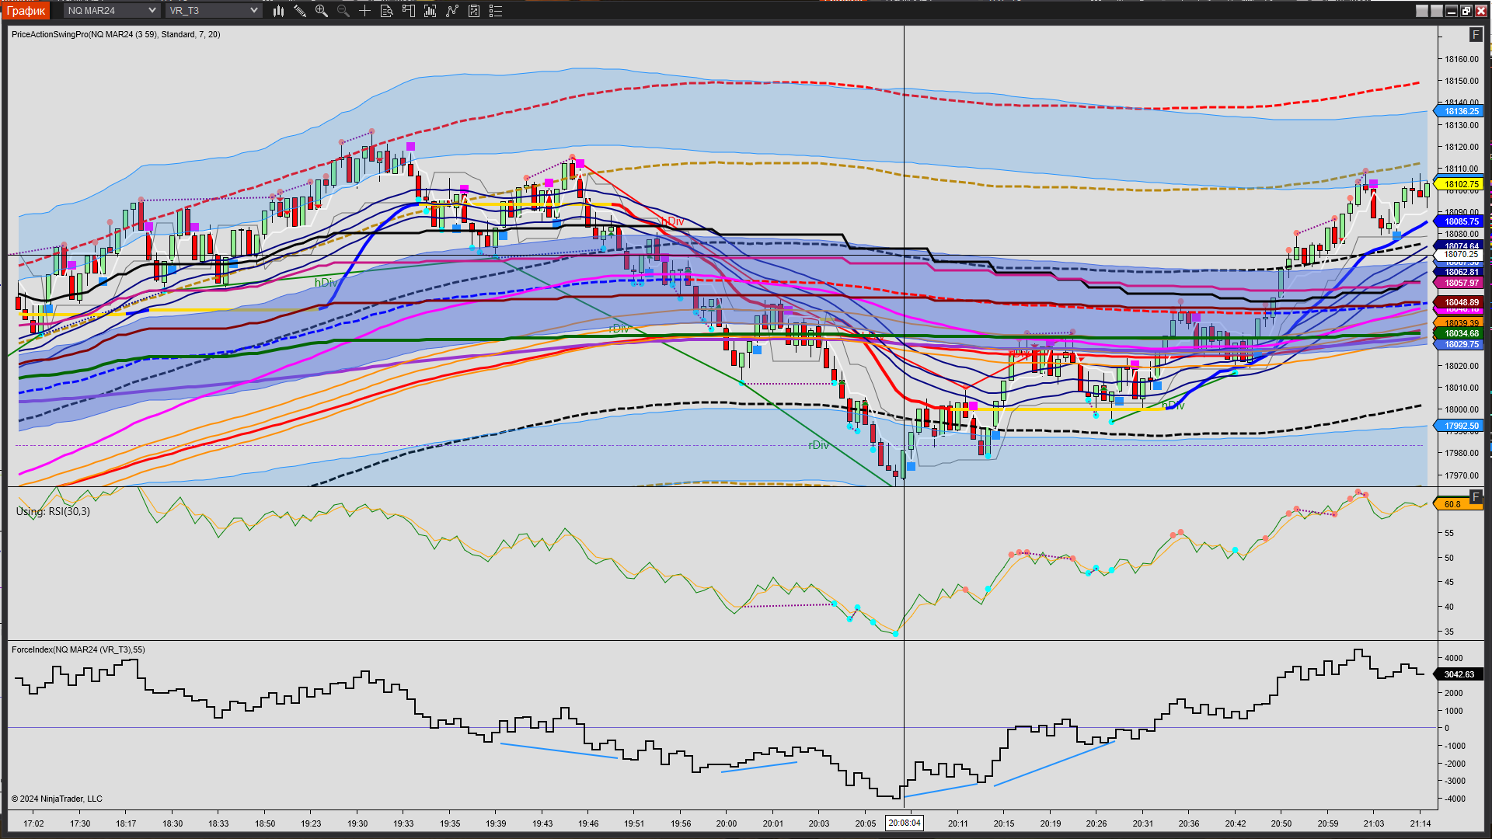
Task: Click second gray link button in title bar
Action: pyautogui.click(x=1437, y=11)
